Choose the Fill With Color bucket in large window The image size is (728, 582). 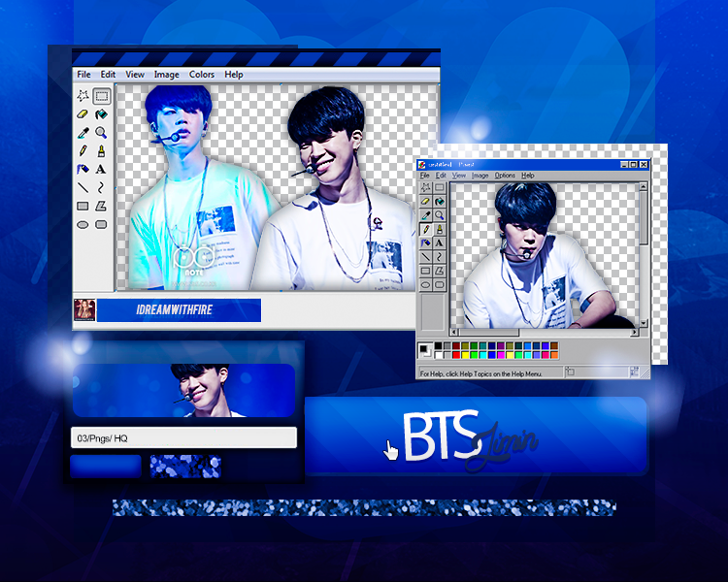coord(101,114)
